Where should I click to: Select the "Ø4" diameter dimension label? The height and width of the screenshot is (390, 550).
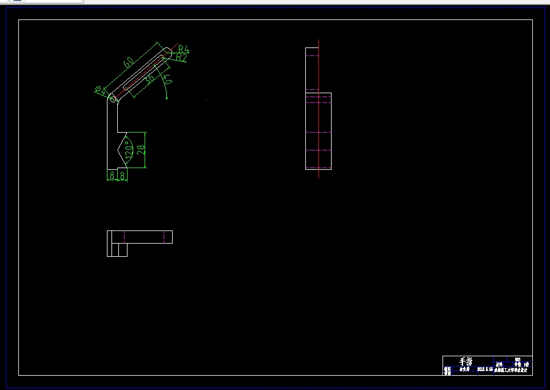(100, 90)
